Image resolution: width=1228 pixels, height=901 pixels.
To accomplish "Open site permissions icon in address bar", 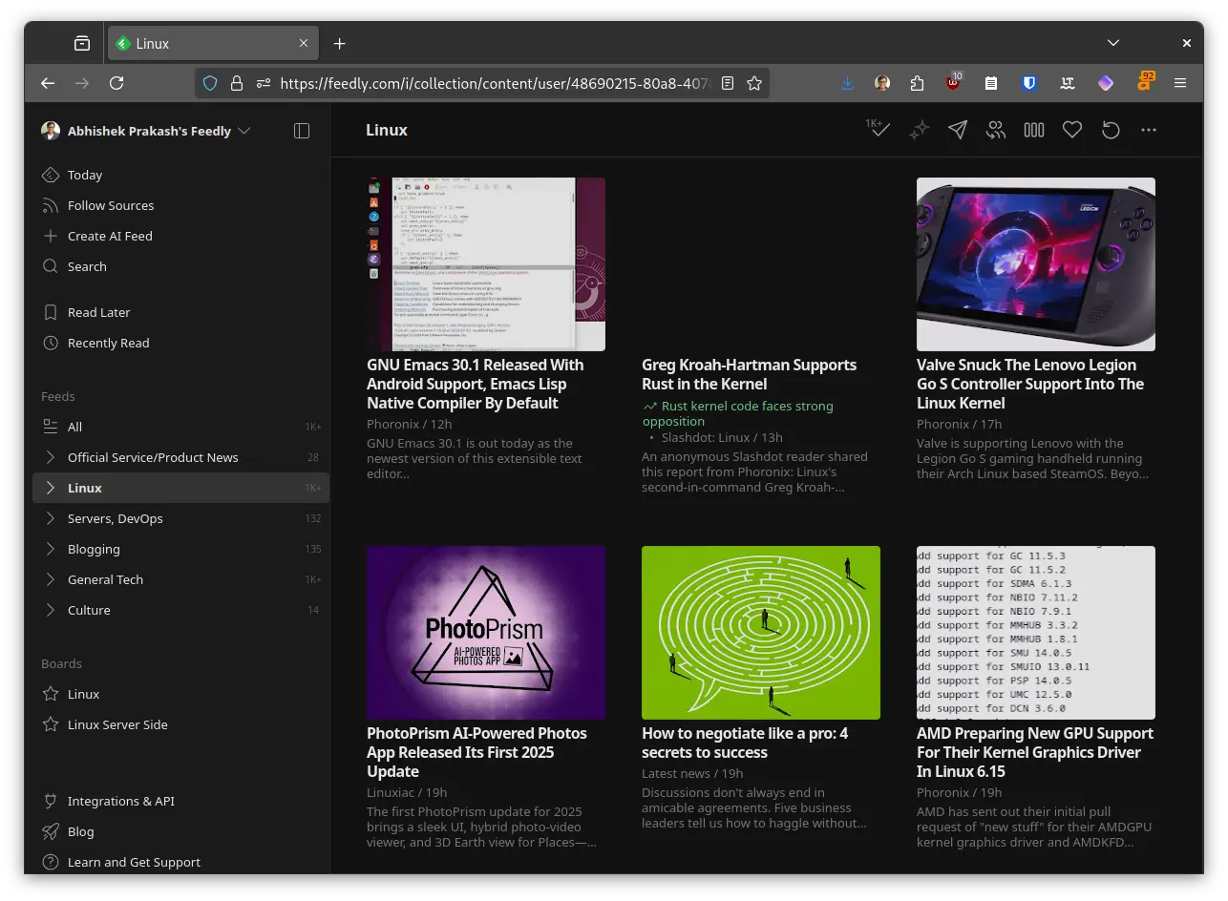I will pos(264,83).
